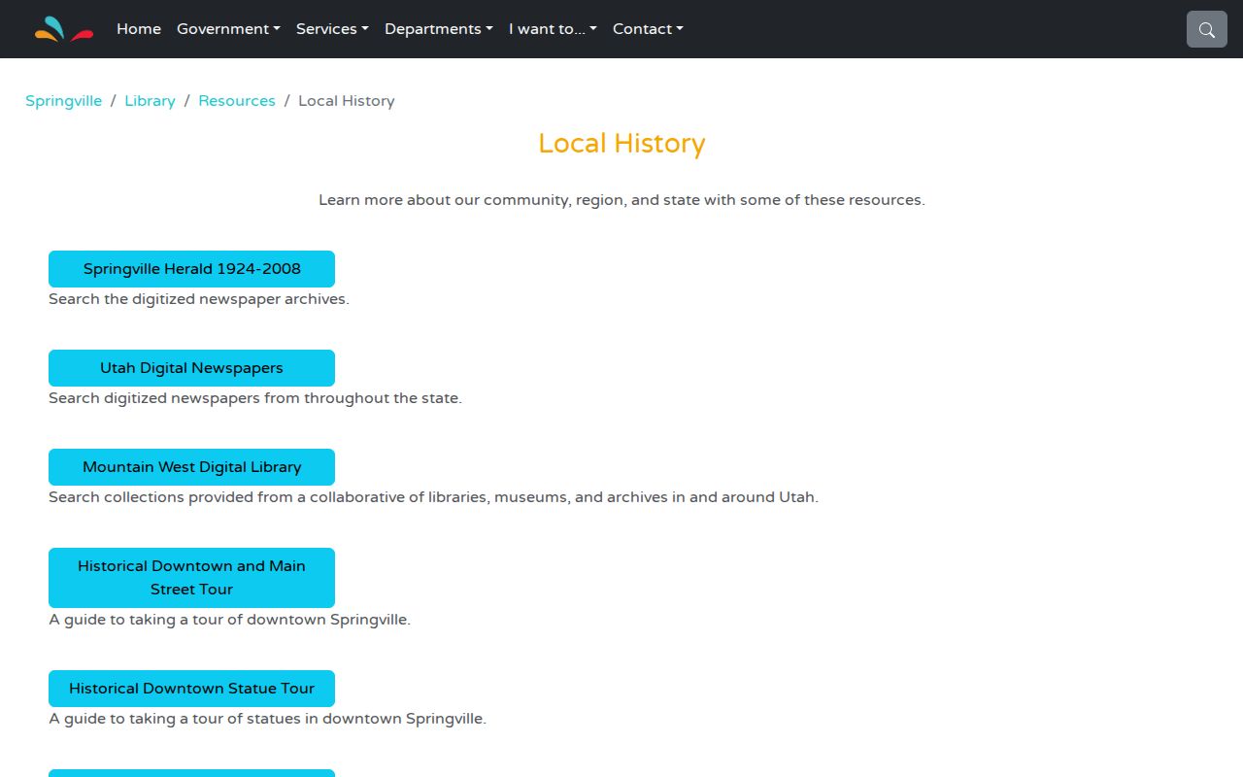The width and height of the screenshot is (1243, 777).
Task: Open Utah Digital Newspapers
Action: [x=191, y=368]
